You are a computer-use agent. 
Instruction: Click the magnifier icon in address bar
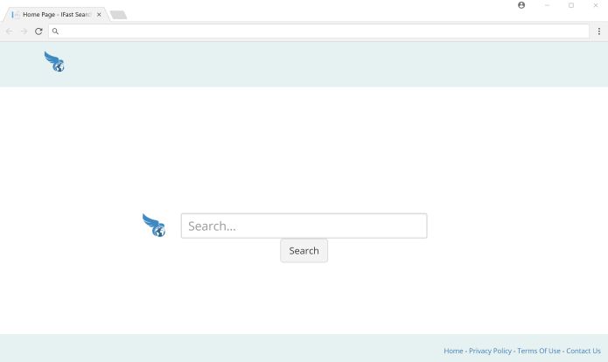point(55,31)
